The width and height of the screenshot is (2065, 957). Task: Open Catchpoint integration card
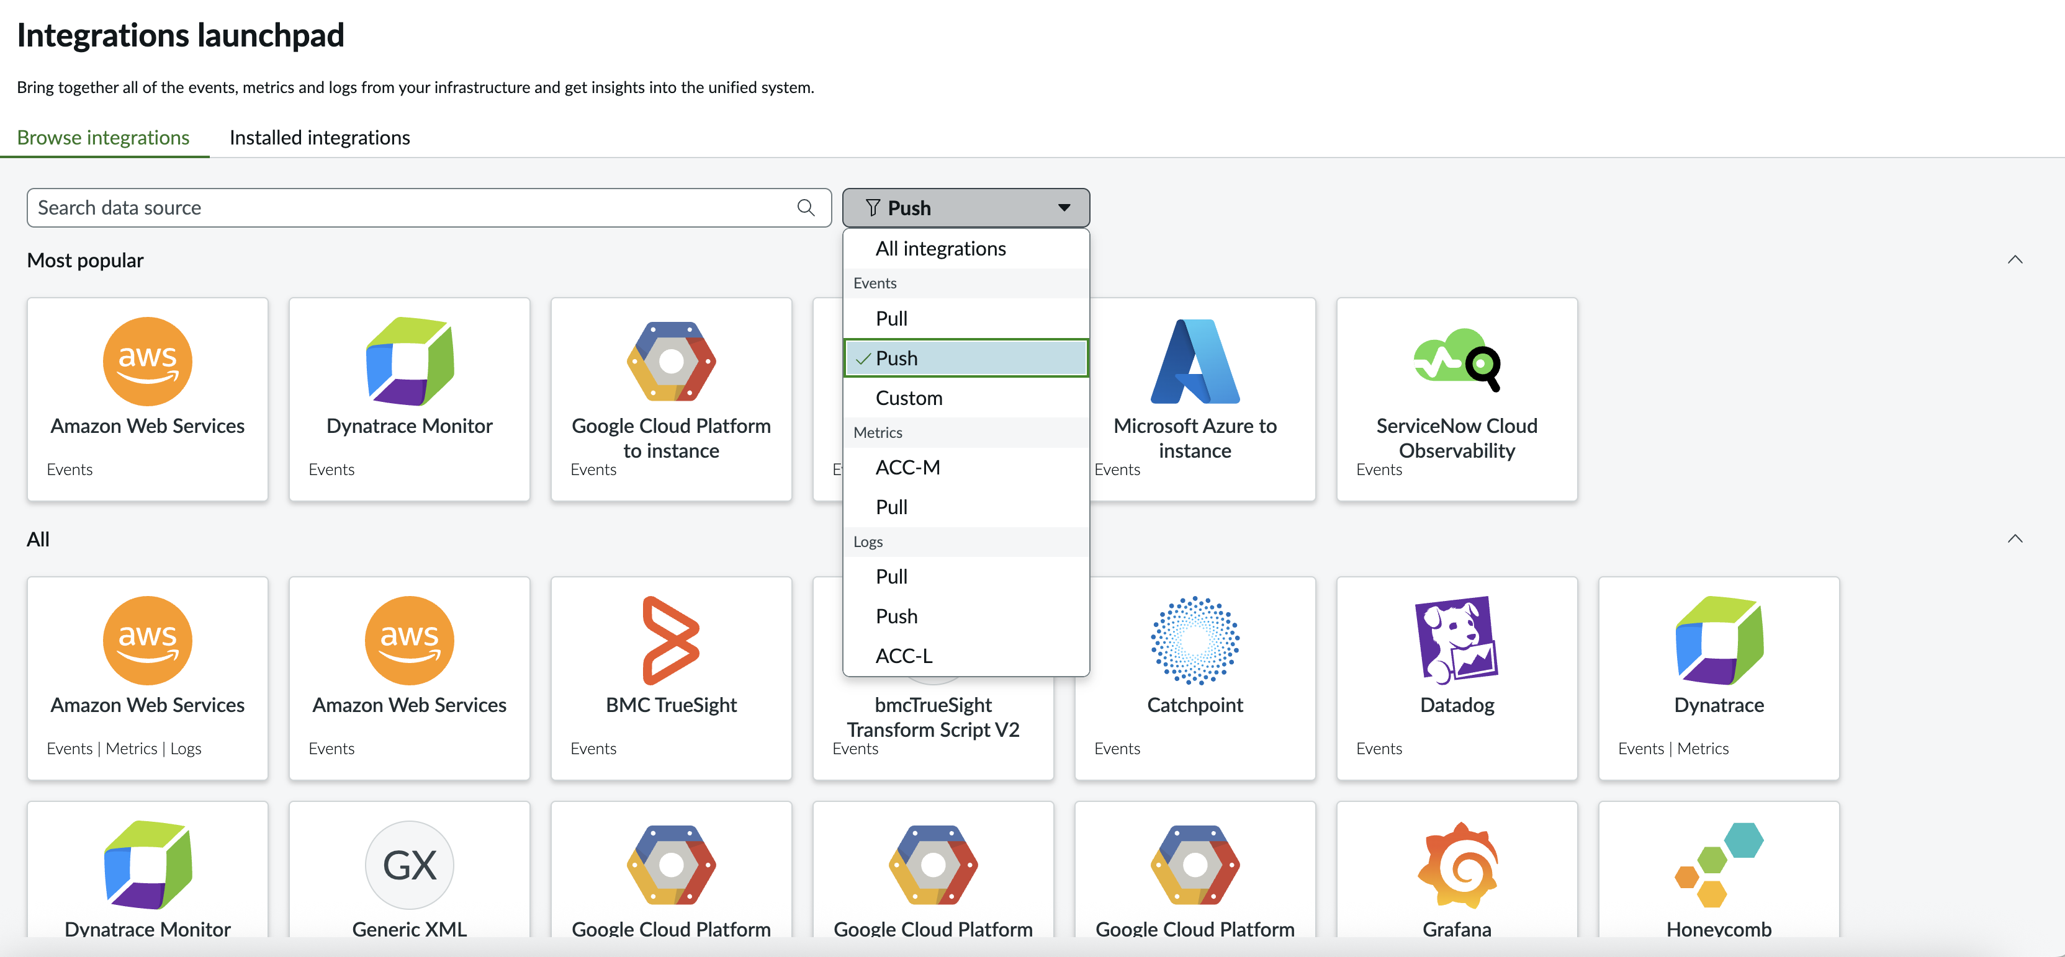tap(1195, 679)
